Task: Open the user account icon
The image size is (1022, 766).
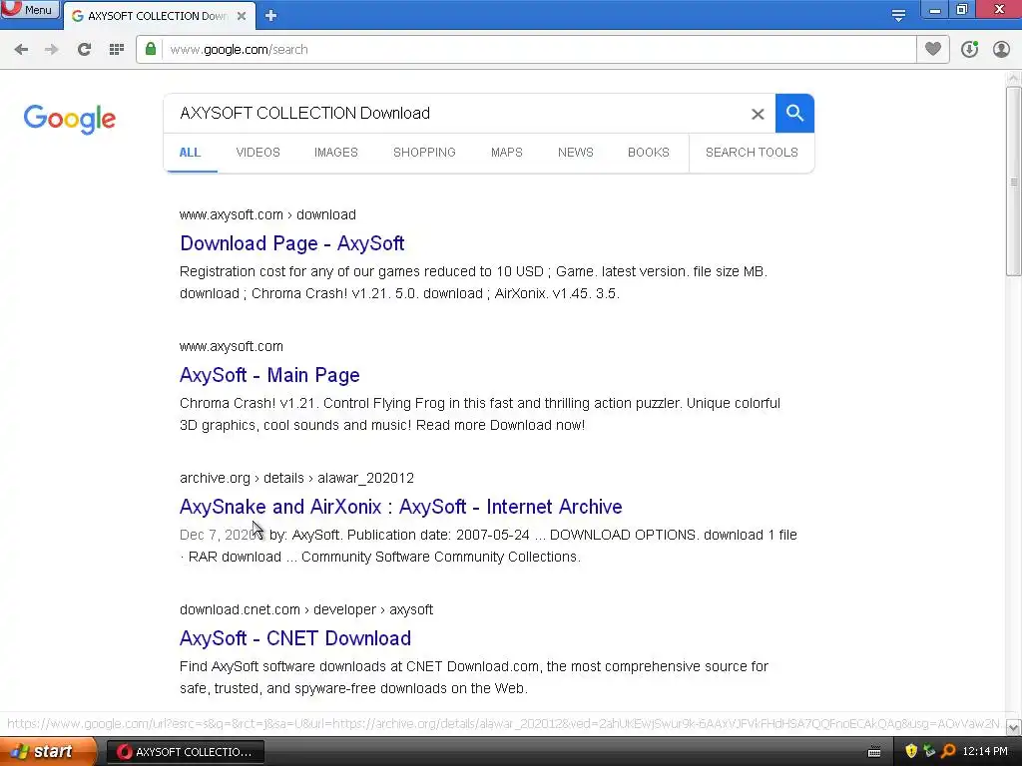Action: [1001, 49]
